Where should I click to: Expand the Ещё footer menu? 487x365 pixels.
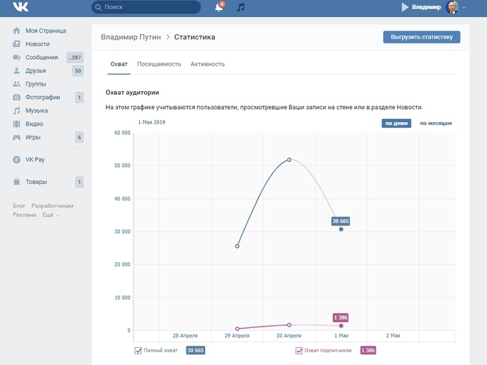51,215
